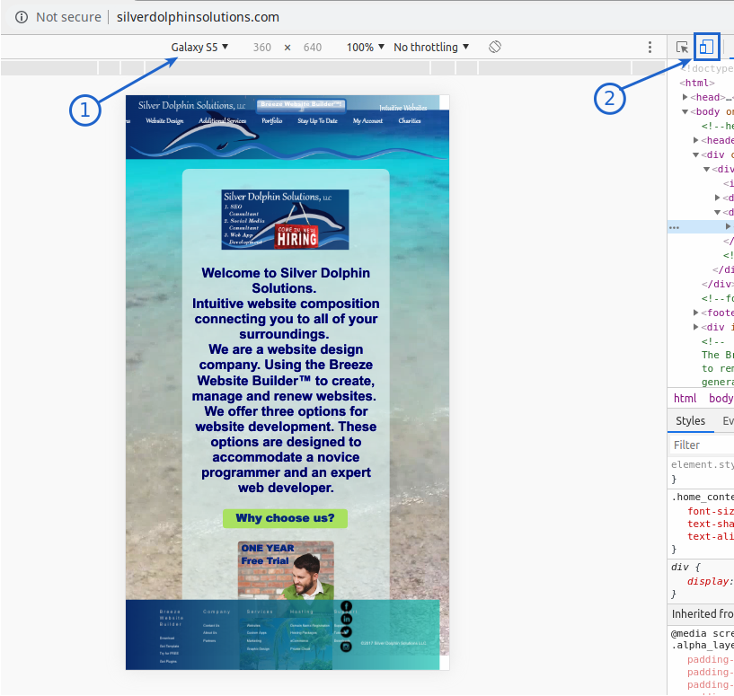734x696 pixels.
Task: Click the Instagram icon in page footer
Action: click(x=346, y=647)
